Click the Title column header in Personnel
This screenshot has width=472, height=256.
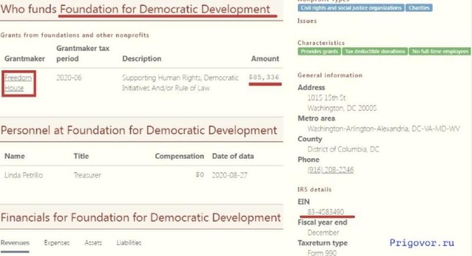(x=81, y=156)
